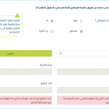The image size is (109, 109).
Task: Click the الحد المانع result field
Action: [x=26, y=90]
